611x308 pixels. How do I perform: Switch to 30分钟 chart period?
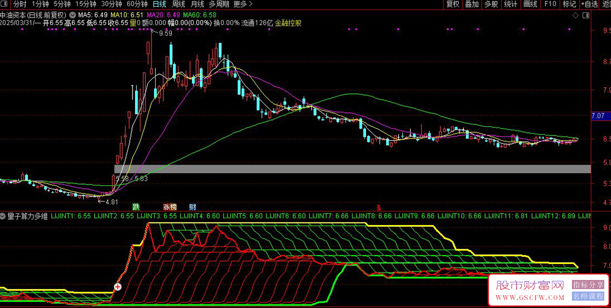[x=111, y=4]
